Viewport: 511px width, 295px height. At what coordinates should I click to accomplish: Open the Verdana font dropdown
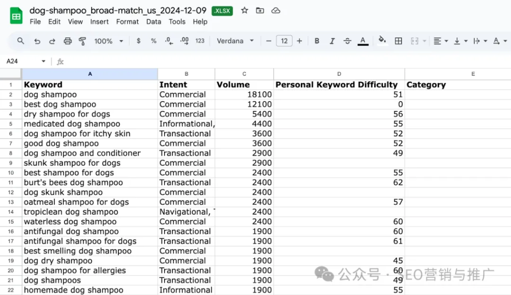tap(235, 41)
